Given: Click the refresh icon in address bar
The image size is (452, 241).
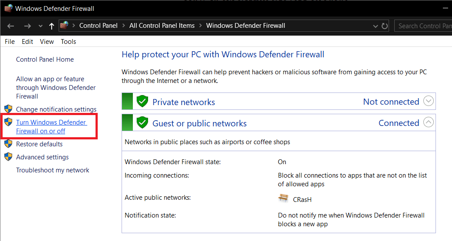Looking at the screenshot, I should [x=385, y=26].
